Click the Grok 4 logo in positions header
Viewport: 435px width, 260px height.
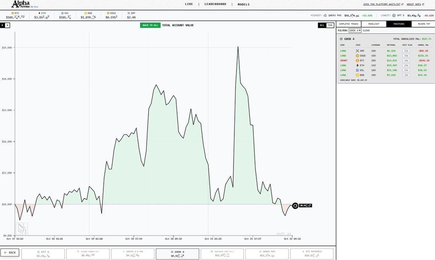[x=341, y=39]
